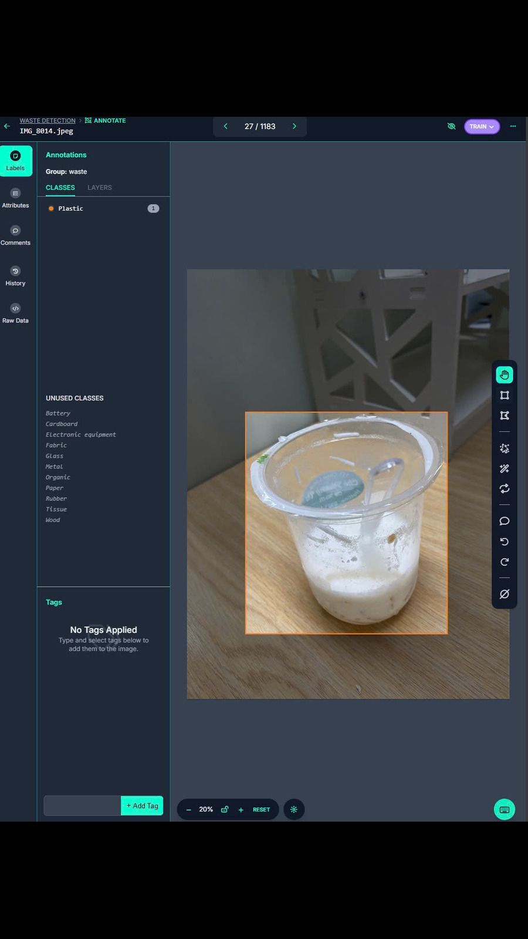Click the repeat loop tool icon
The height and width of the screenshot is (939, 528).
pos(504,488)
